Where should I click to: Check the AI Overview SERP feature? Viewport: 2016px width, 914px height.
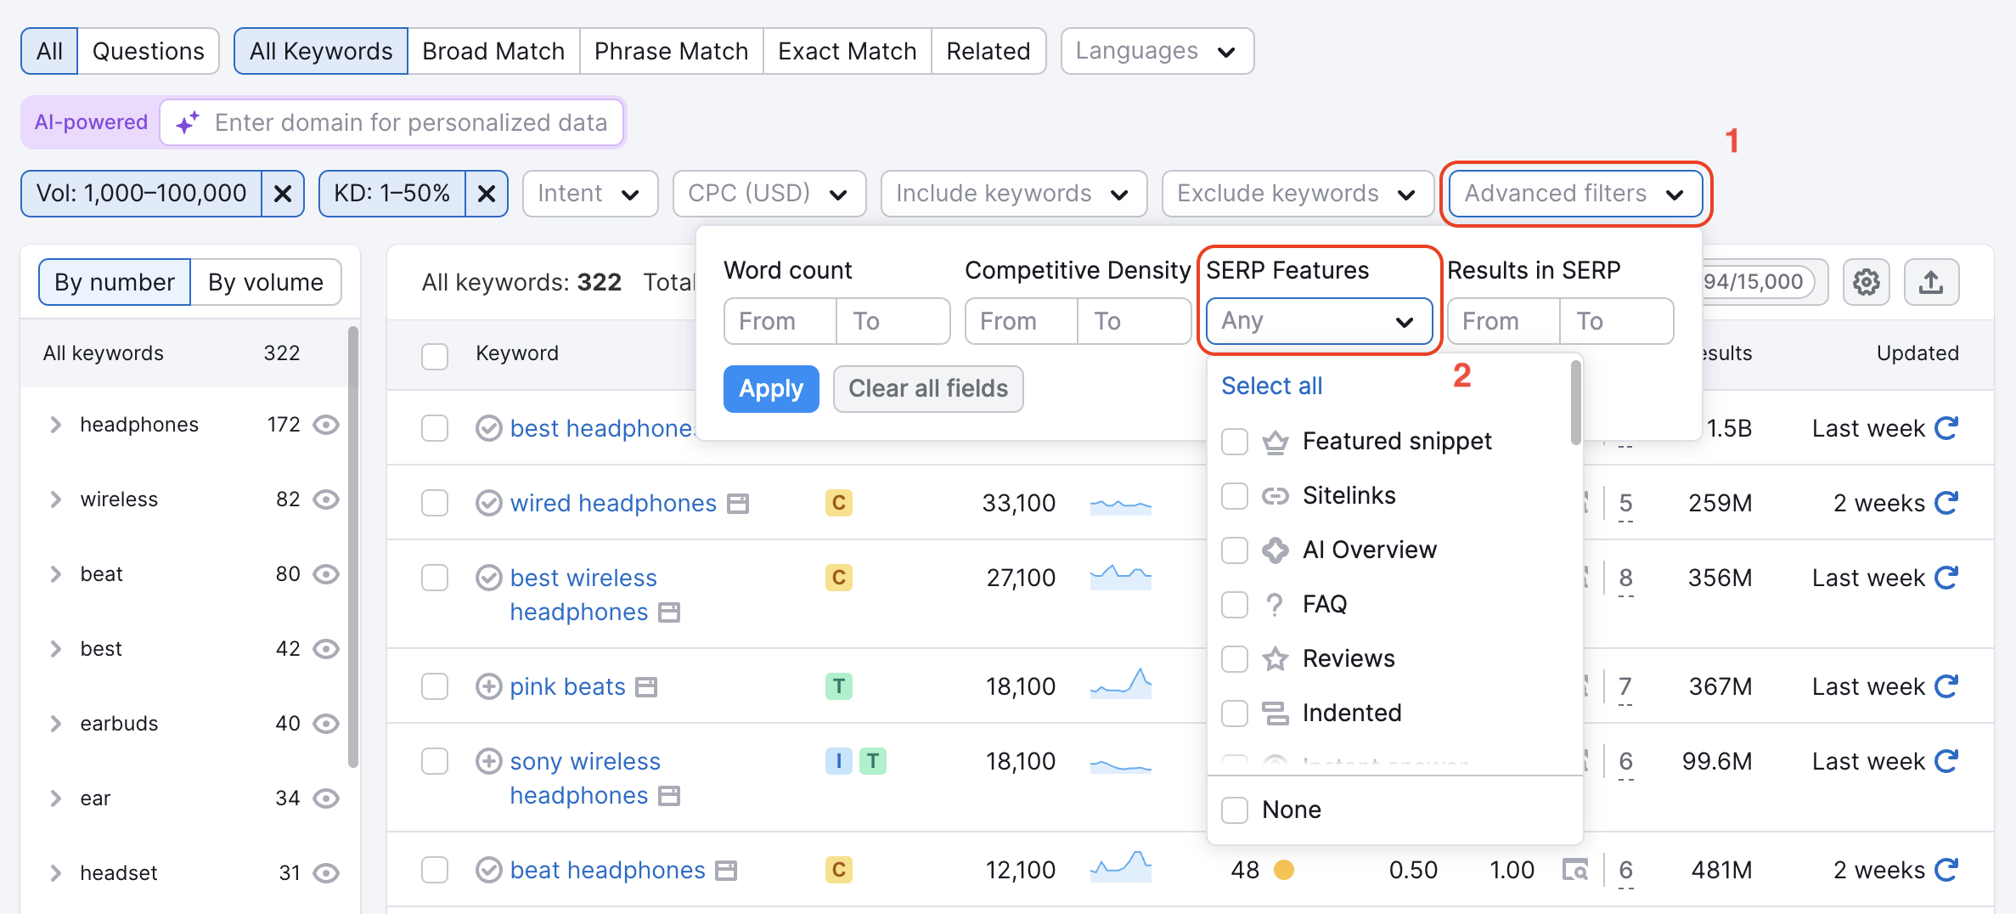pos(1234,550)
